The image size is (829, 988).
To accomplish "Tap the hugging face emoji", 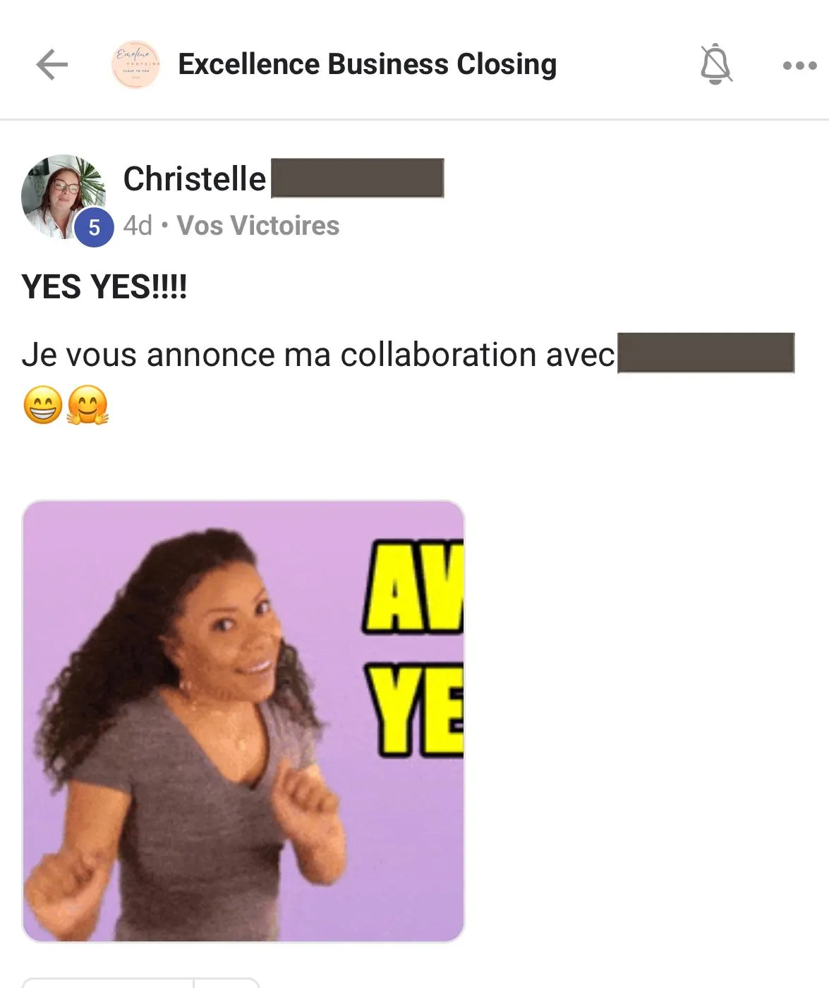I will click(87, 405).
